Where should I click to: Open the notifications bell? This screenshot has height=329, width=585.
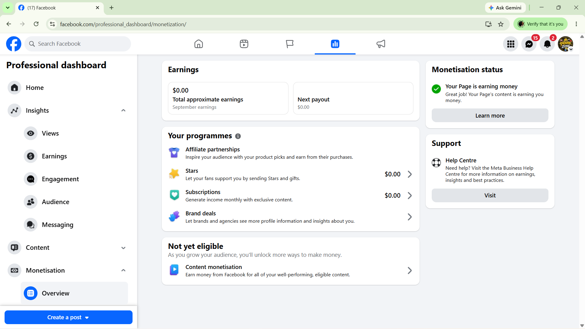click(x=547, y=44)
